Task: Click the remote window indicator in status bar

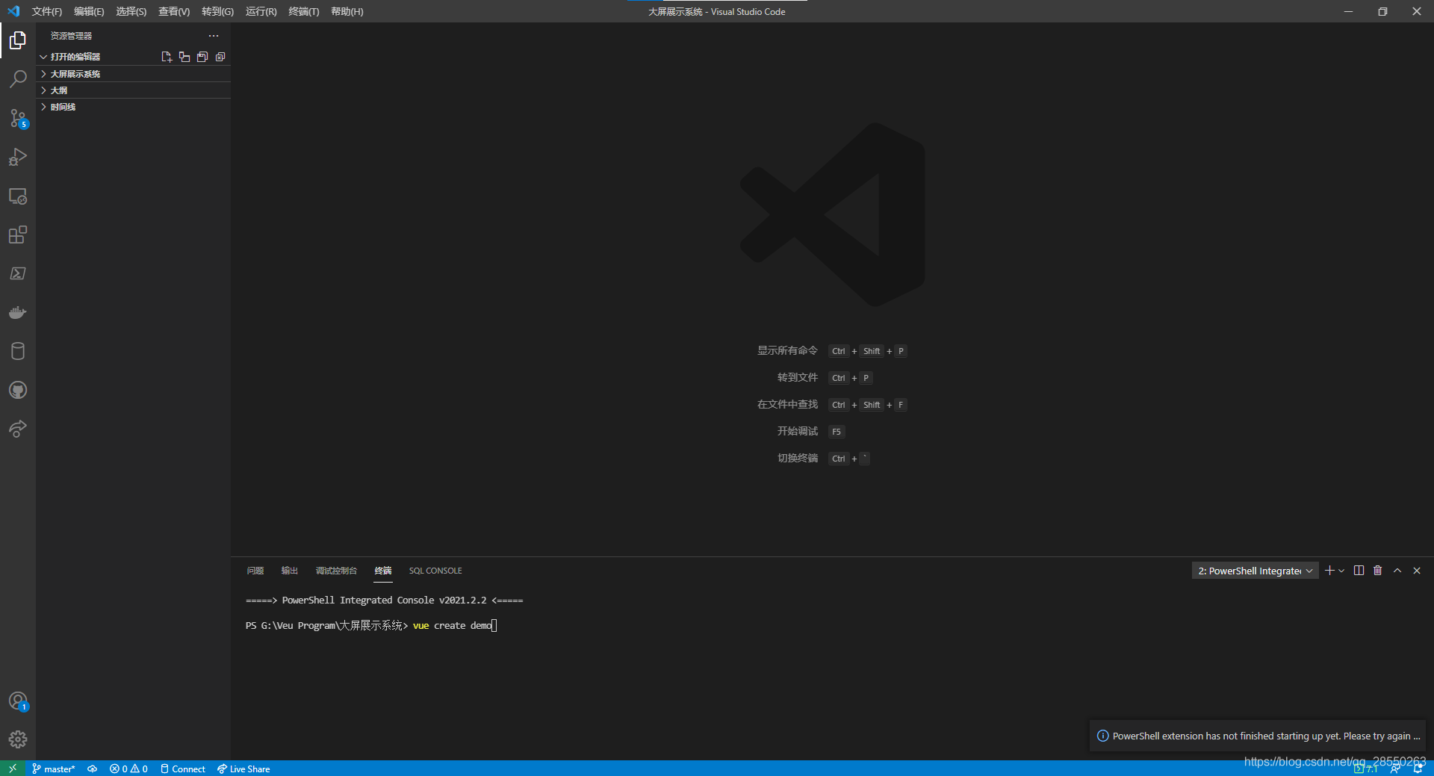Action: (x=13, y=769)
